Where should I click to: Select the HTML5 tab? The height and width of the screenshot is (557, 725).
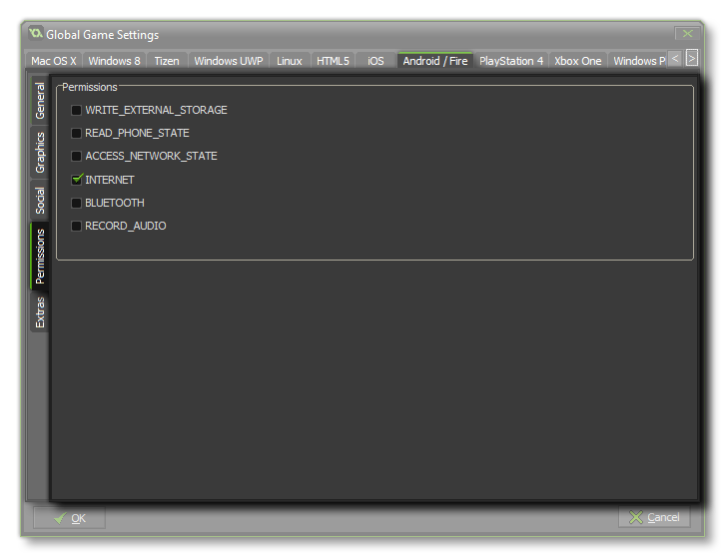click(333, 61)
